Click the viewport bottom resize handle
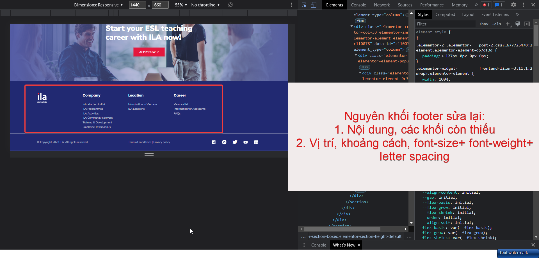539x258 pixels. tap(149, 154)
